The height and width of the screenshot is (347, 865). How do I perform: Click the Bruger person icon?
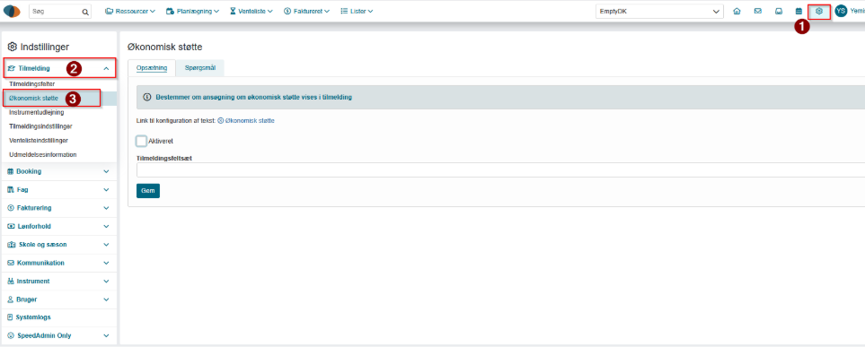[11, 299]
